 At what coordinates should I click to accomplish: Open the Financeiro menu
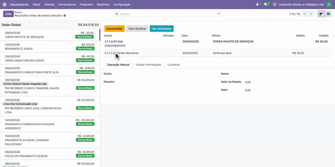tap(86, 4)
